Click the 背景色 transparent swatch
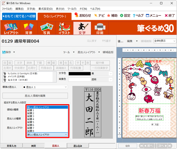177x149 pixels. point(80,79)
